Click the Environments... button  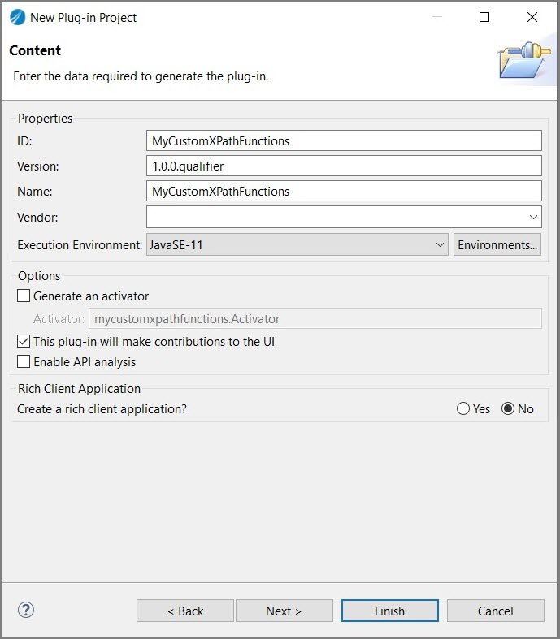[x=497, y=244]
